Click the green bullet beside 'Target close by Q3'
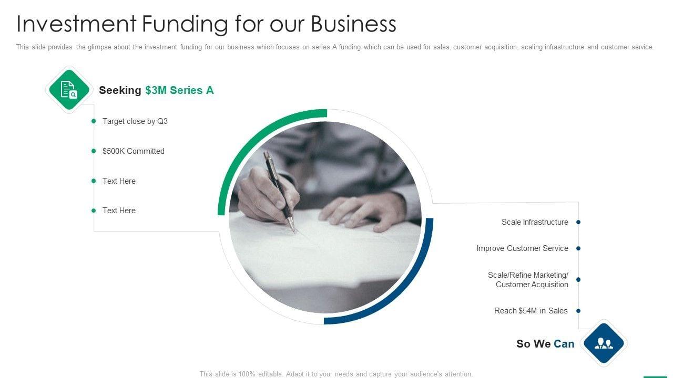The width and height of the screenshot is (673, 378). (x=94, y=121)
